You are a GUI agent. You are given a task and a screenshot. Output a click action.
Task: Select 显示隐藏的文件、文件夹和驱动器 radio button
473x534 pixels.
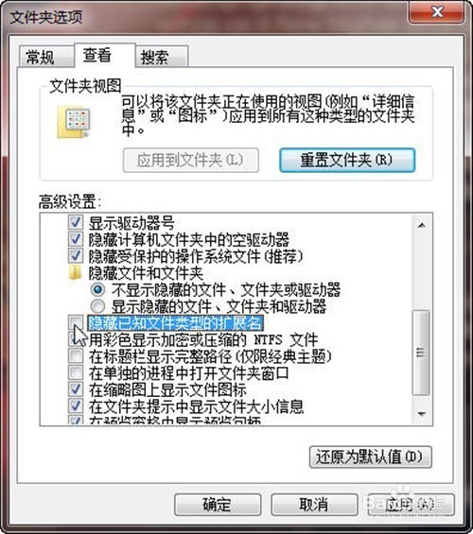(x=98, y=306)
